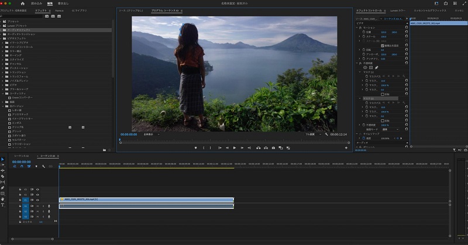Toggle the 反転 checkbox under マスク (1)
This screenshot has width=468, height=245.
tap(382, 93)
